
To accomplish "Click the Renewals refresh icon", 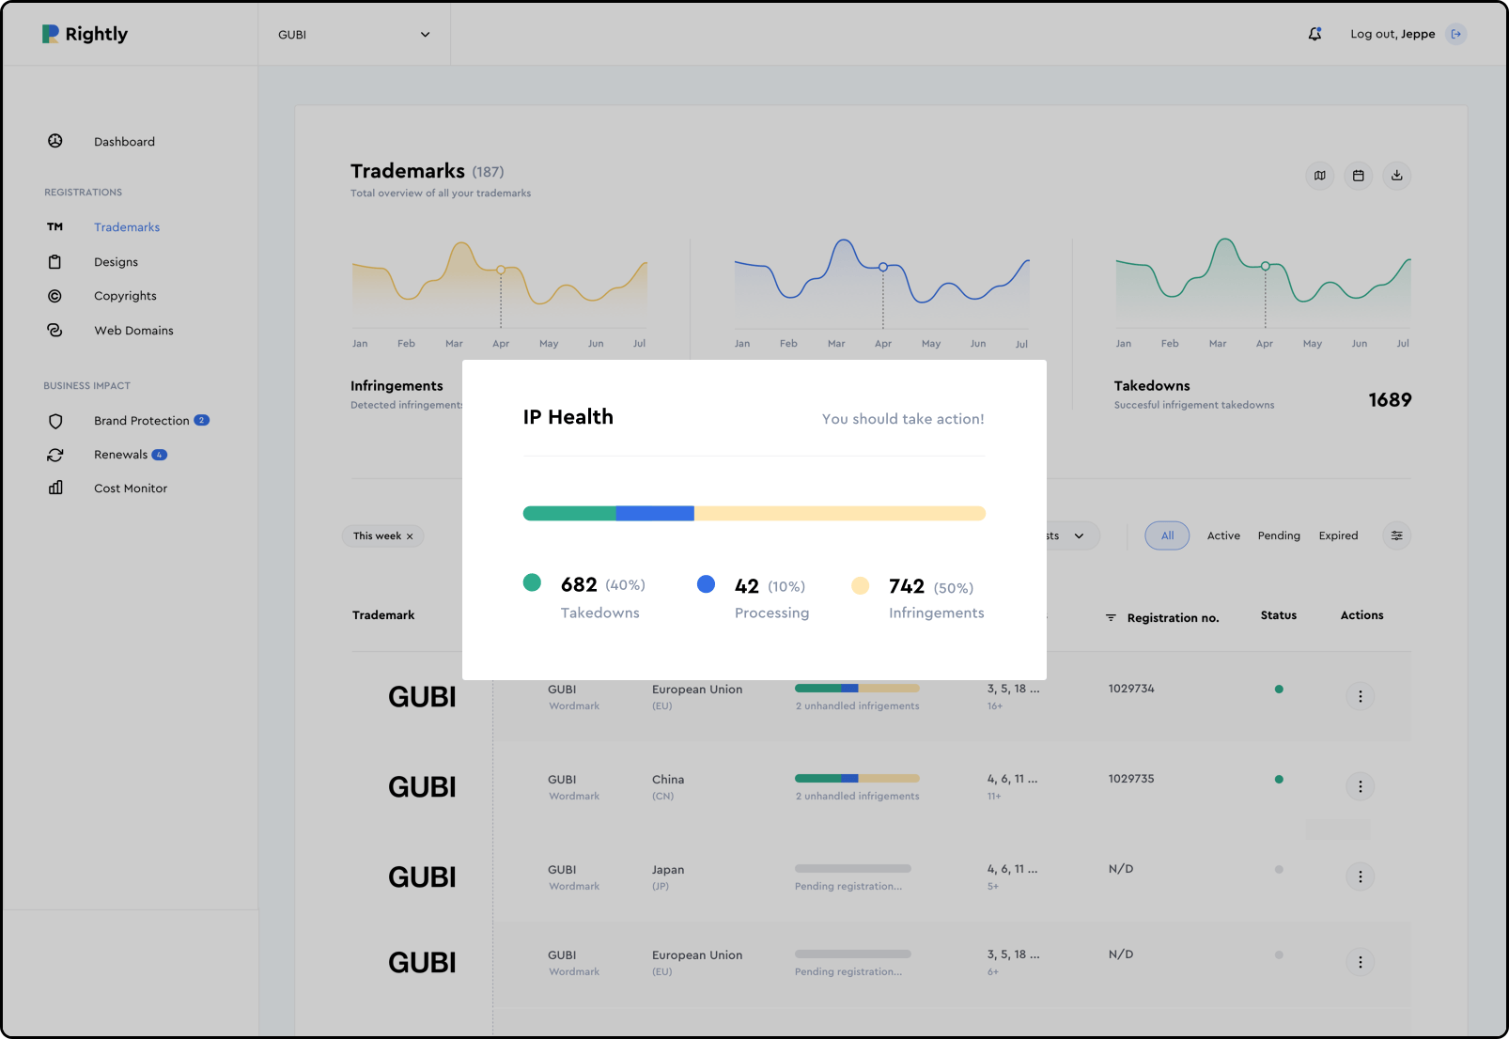I will (x=55, y=455).
